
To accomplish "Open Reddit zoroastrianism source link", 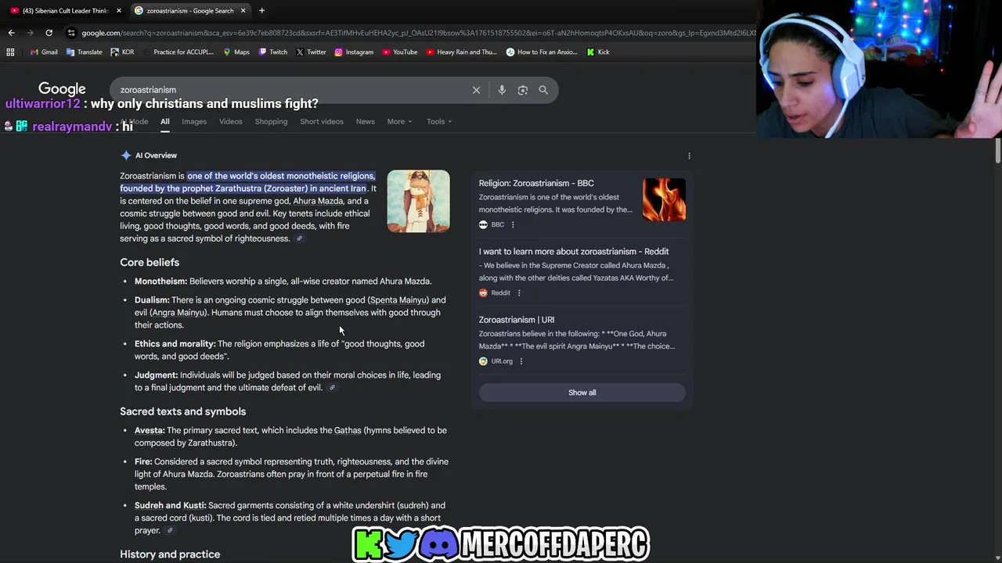I will [x=574, y=251].
